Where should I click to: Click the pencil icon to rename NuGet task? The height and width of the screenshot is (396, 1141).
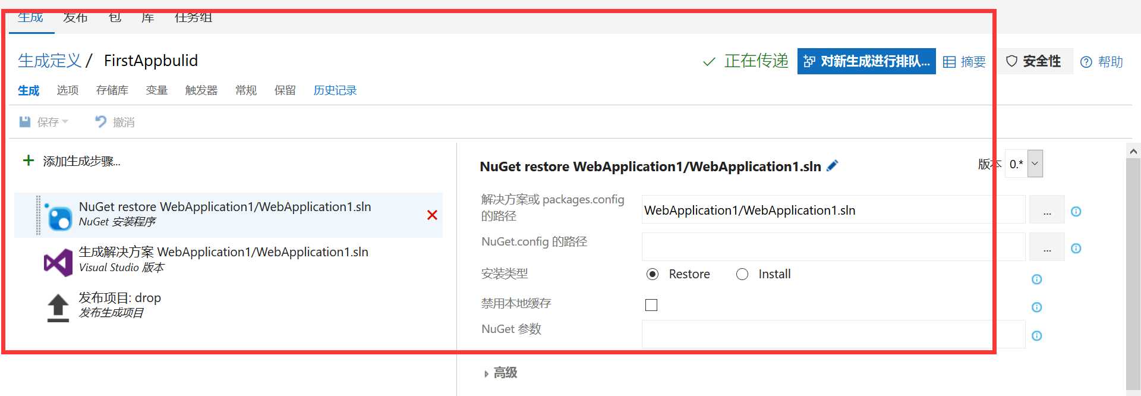pyautogui.click(x=833, y=166)
